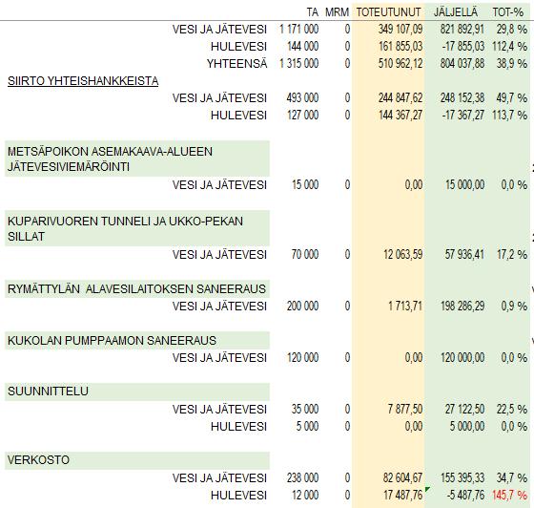Image resolution: width=534 pixels, height=508 pixels.
Task: Select cell value 7 877,50
Action: (405, 409)
